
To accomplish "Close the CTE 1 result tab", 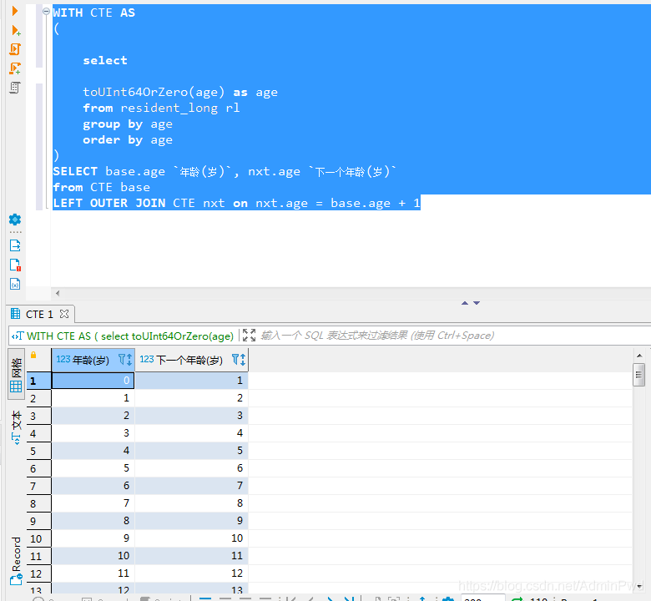I will click(64, 314).
